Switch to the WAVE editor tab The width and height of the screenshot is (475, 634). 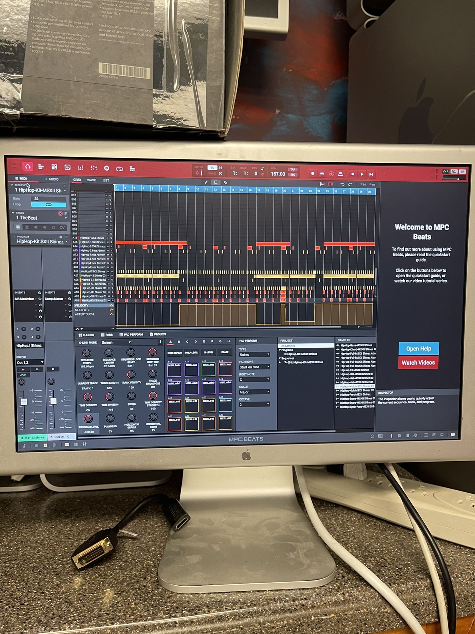(91, 180)
